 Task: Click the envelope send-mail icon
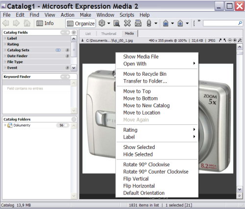(x=138, y=23)
